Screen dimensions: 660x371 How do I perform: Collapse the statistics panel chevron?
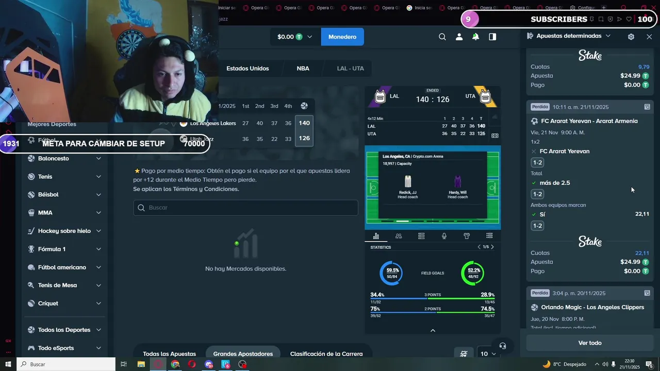click(433, 330)
